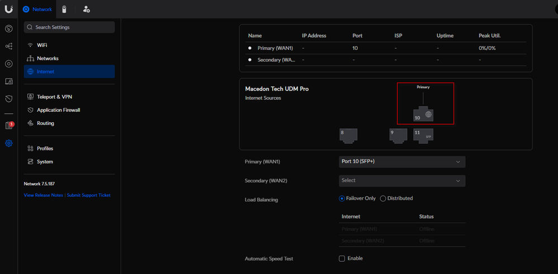The width and height of the screenshot is (558, 274).
Task: Select port 10 with globe icon
Action: tap(423, 115)
